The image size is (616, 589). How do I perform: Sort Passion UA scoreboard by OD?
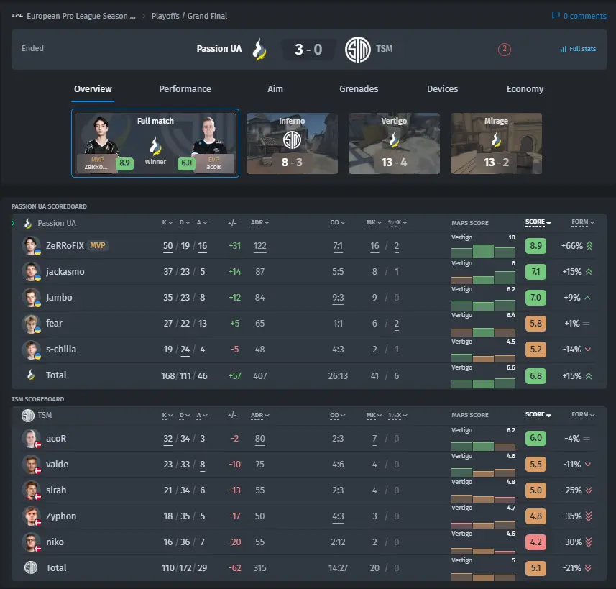(337, 223)
